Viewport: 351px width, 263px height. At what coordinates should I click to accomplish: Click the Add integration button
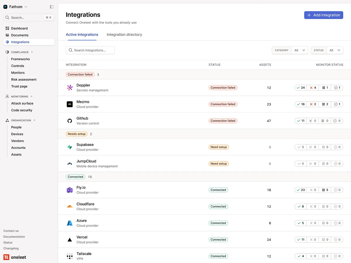pyautogui.click(x=324, y=15)
